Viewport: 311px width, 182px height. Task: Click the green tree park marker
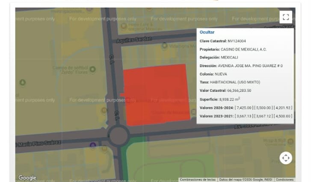(x=22, y=82)
